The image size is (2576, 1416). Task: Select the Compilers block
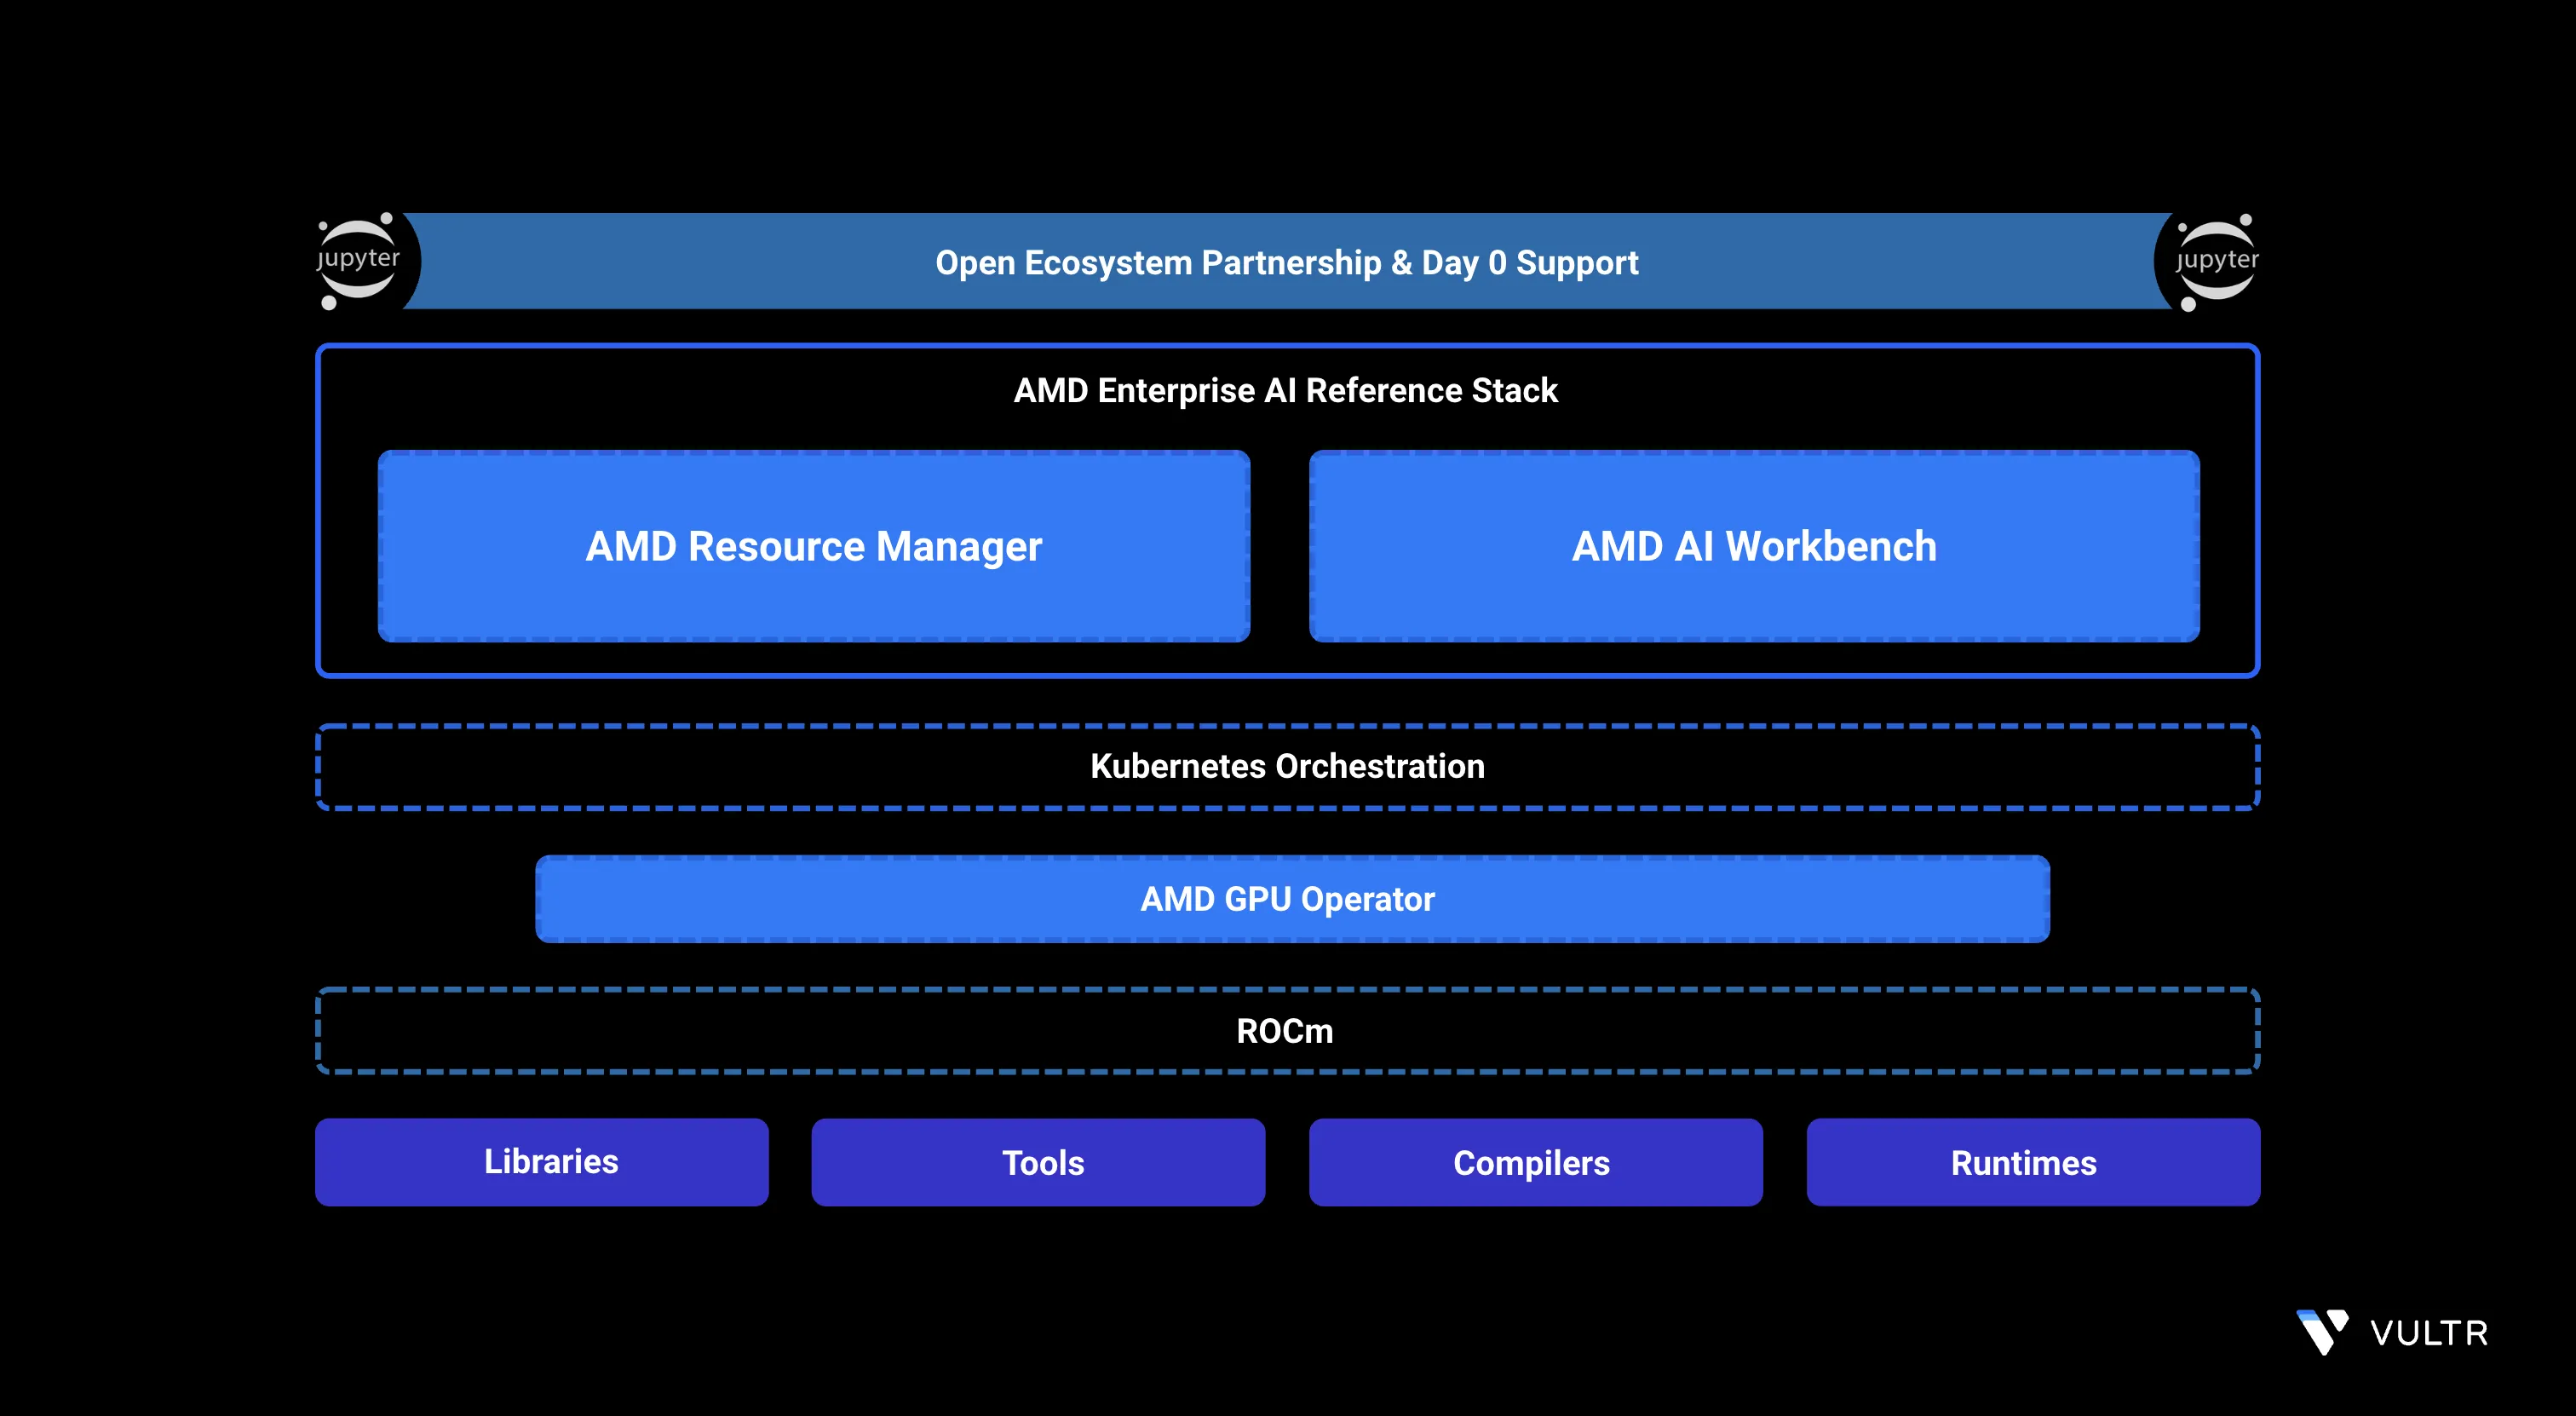click(1535, 1162)
